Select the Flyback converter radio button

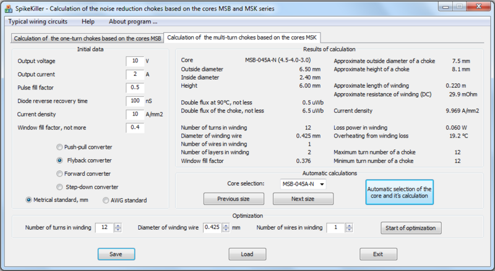(x=59, y=161)
